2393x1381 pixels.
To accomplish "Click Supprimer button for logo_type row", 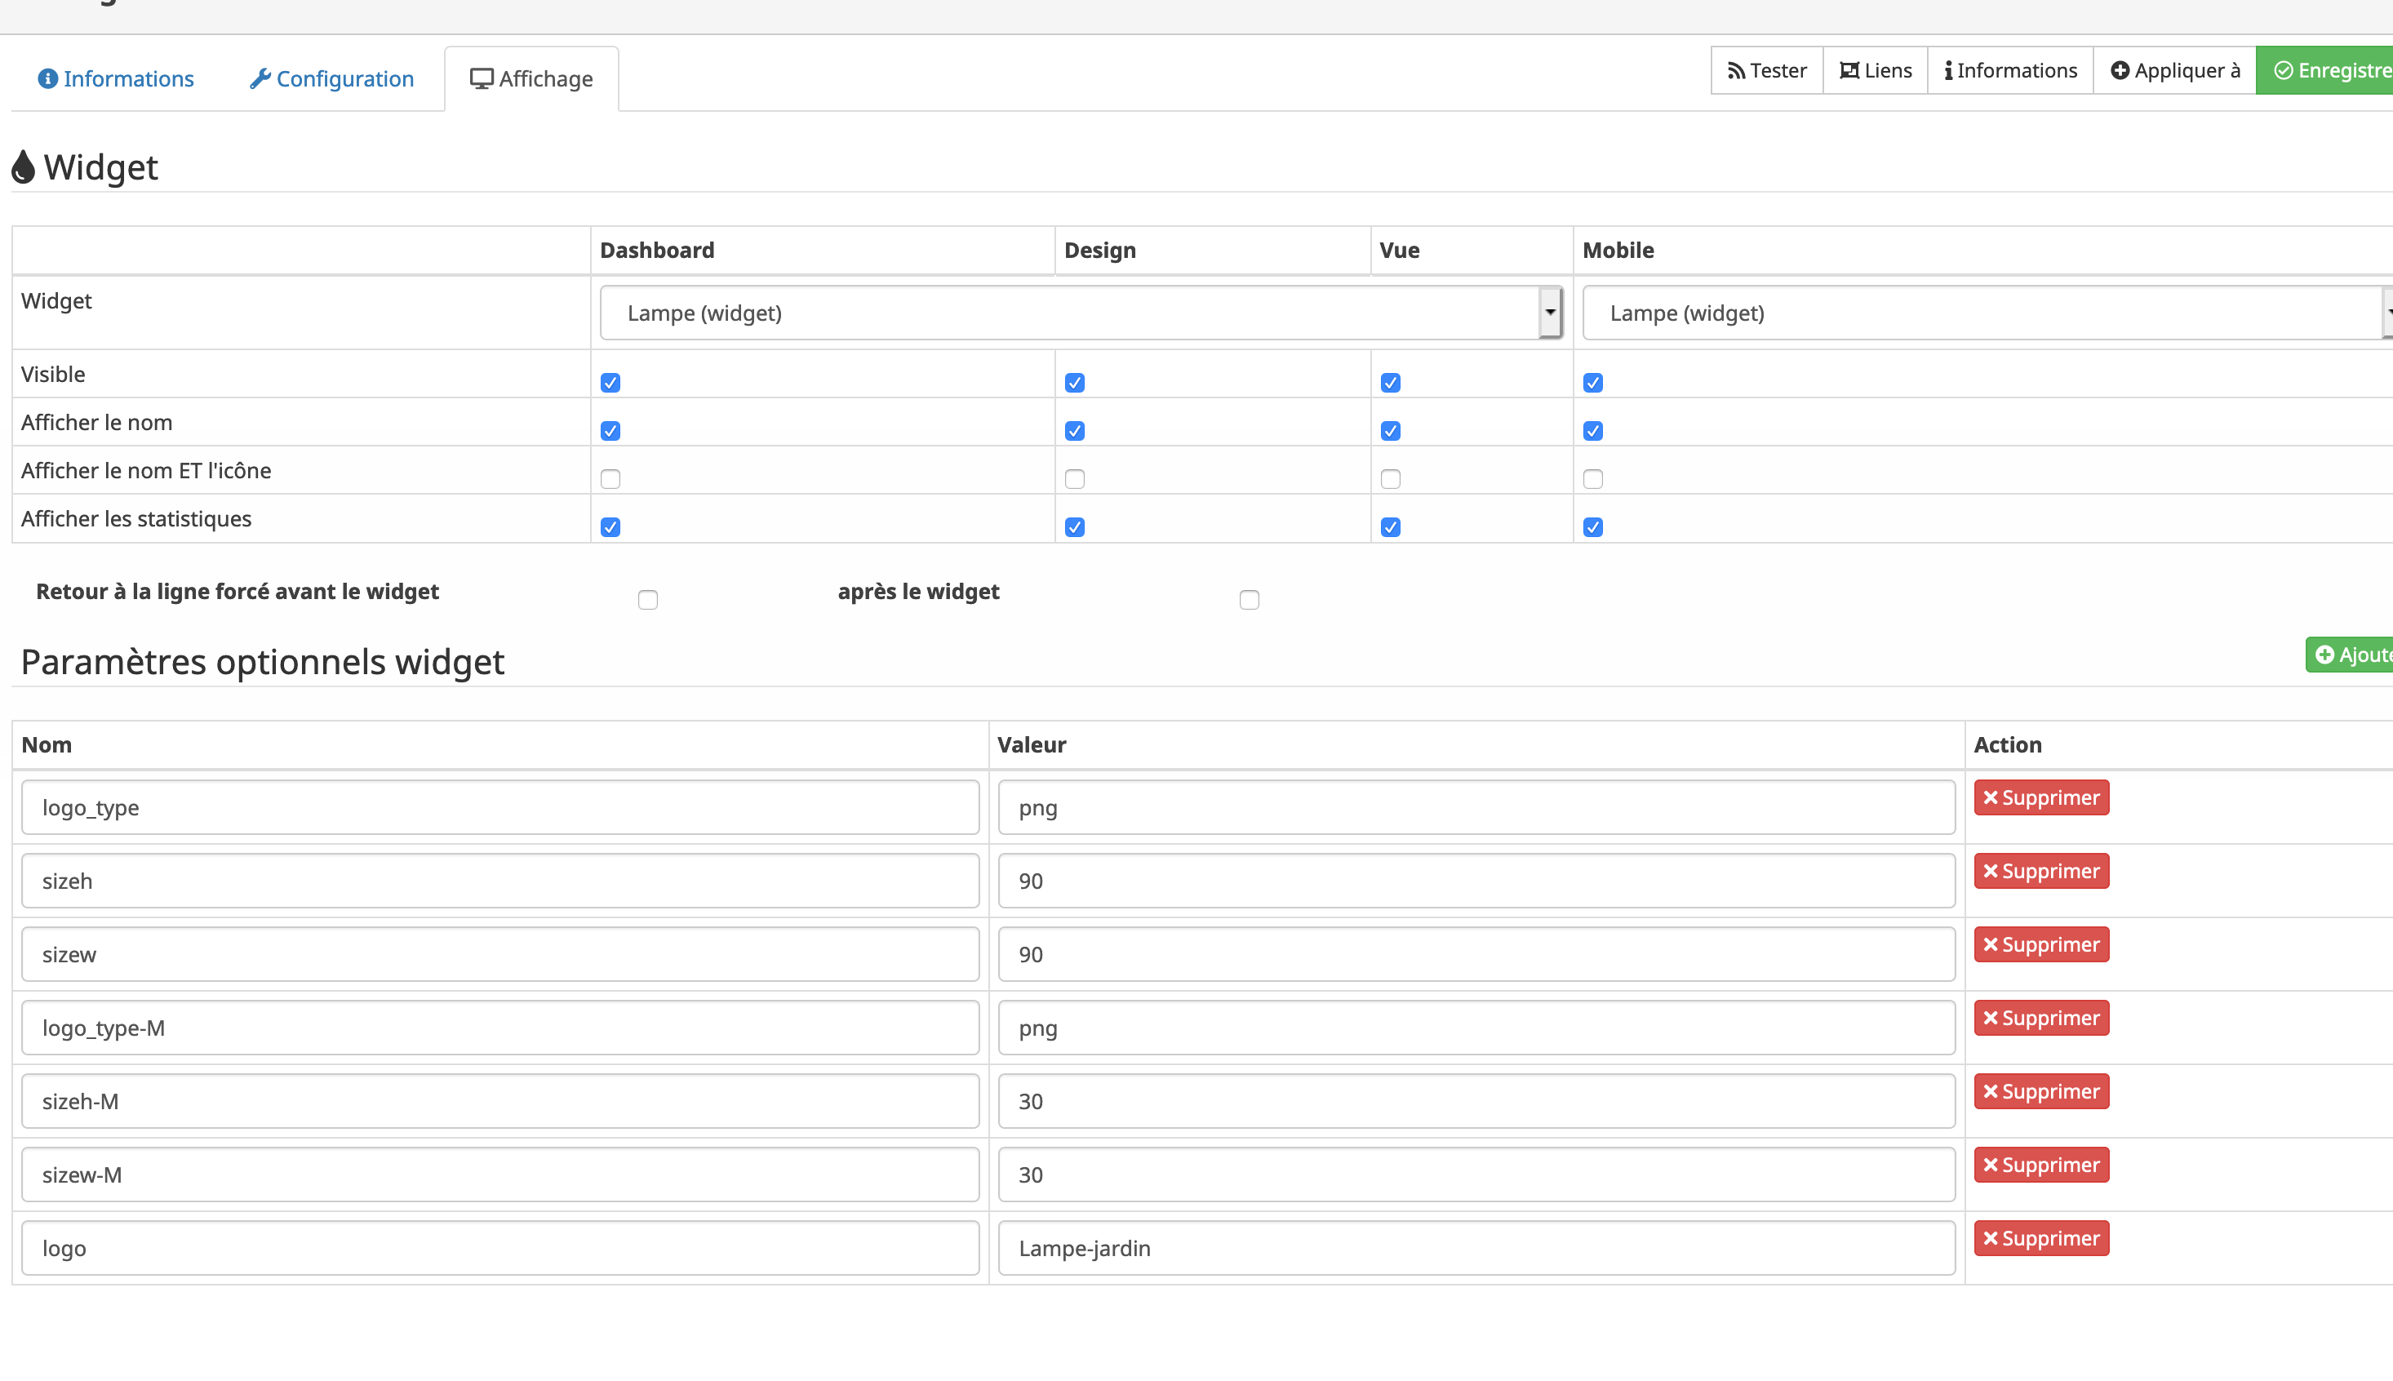I will pos(2041,797).
